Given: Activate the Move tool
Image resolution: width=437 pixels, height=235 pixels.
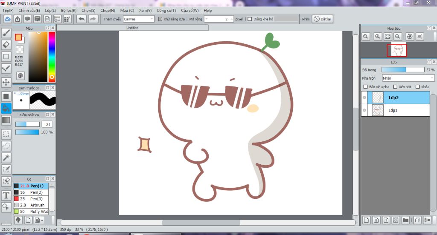Looking at the screenshot, I should 6,82.
